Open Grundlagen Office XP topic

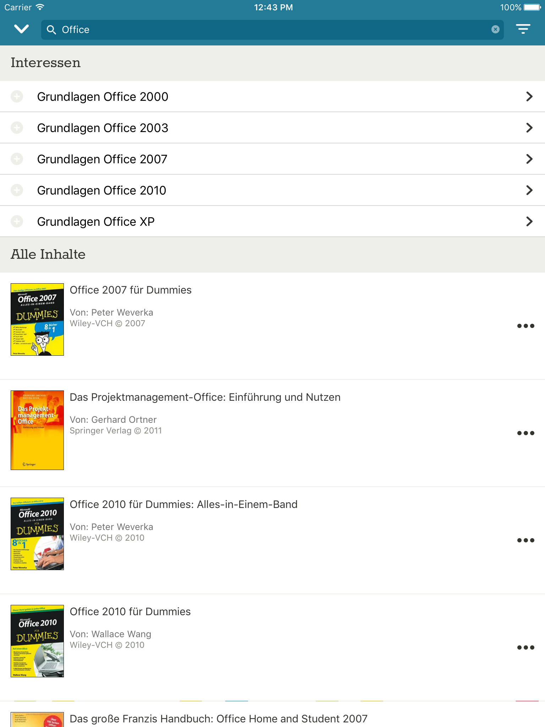(272, 222)
